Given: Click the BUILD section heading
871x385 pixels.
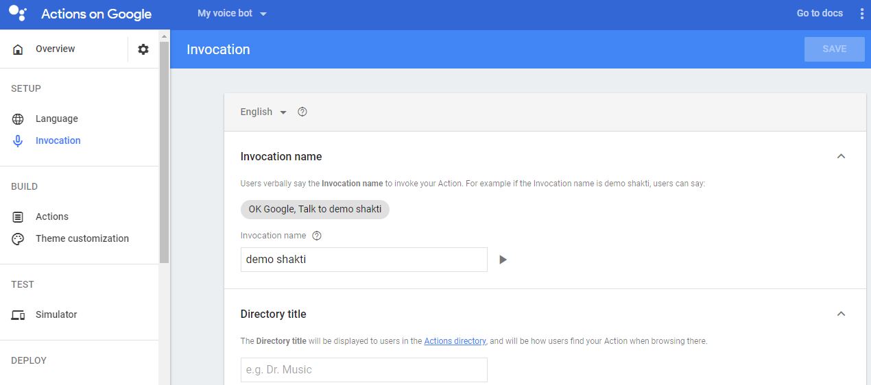Looking at the screenshot, I should click(24, 187).
